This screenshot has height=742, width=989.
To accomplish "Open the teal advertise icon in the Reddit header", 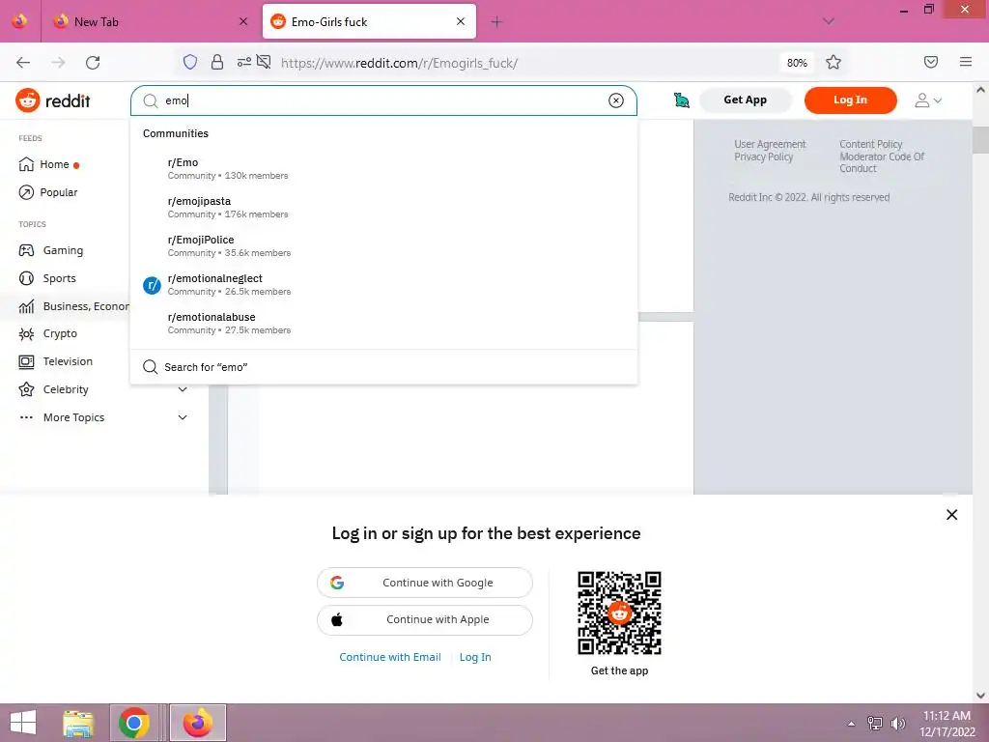I will coord(681,100).
